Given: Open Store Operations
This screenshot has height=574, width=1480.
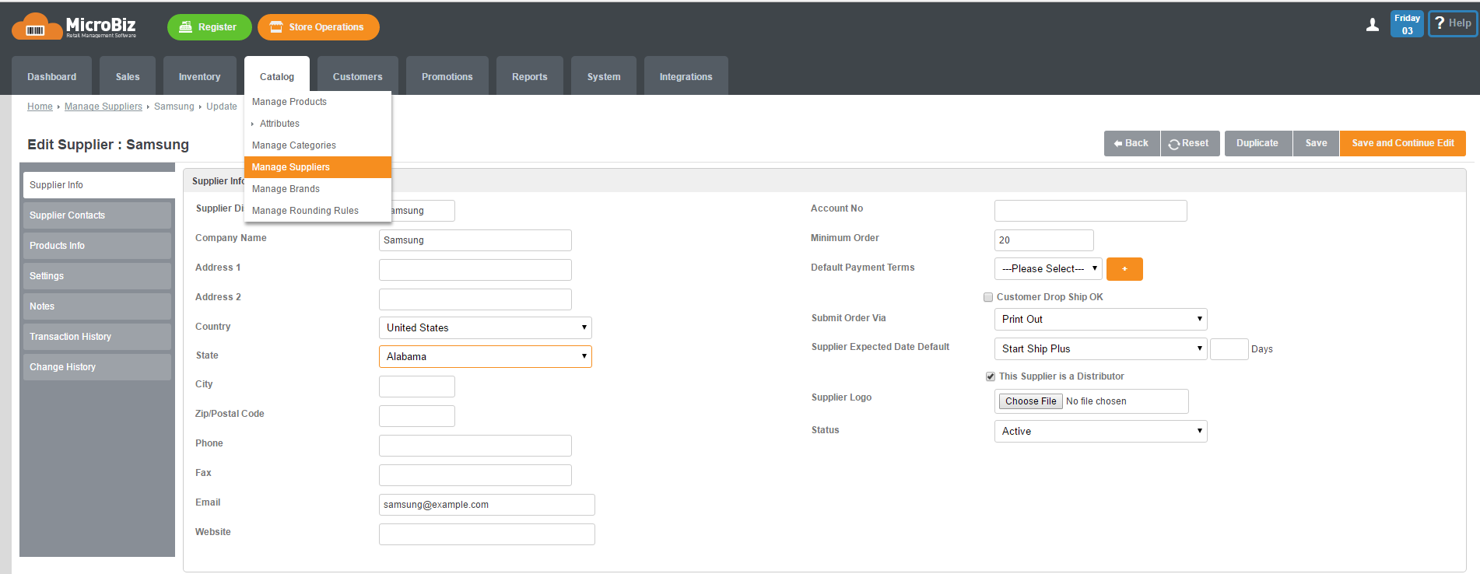Looking at the screenshot, I should coord(318,27).
